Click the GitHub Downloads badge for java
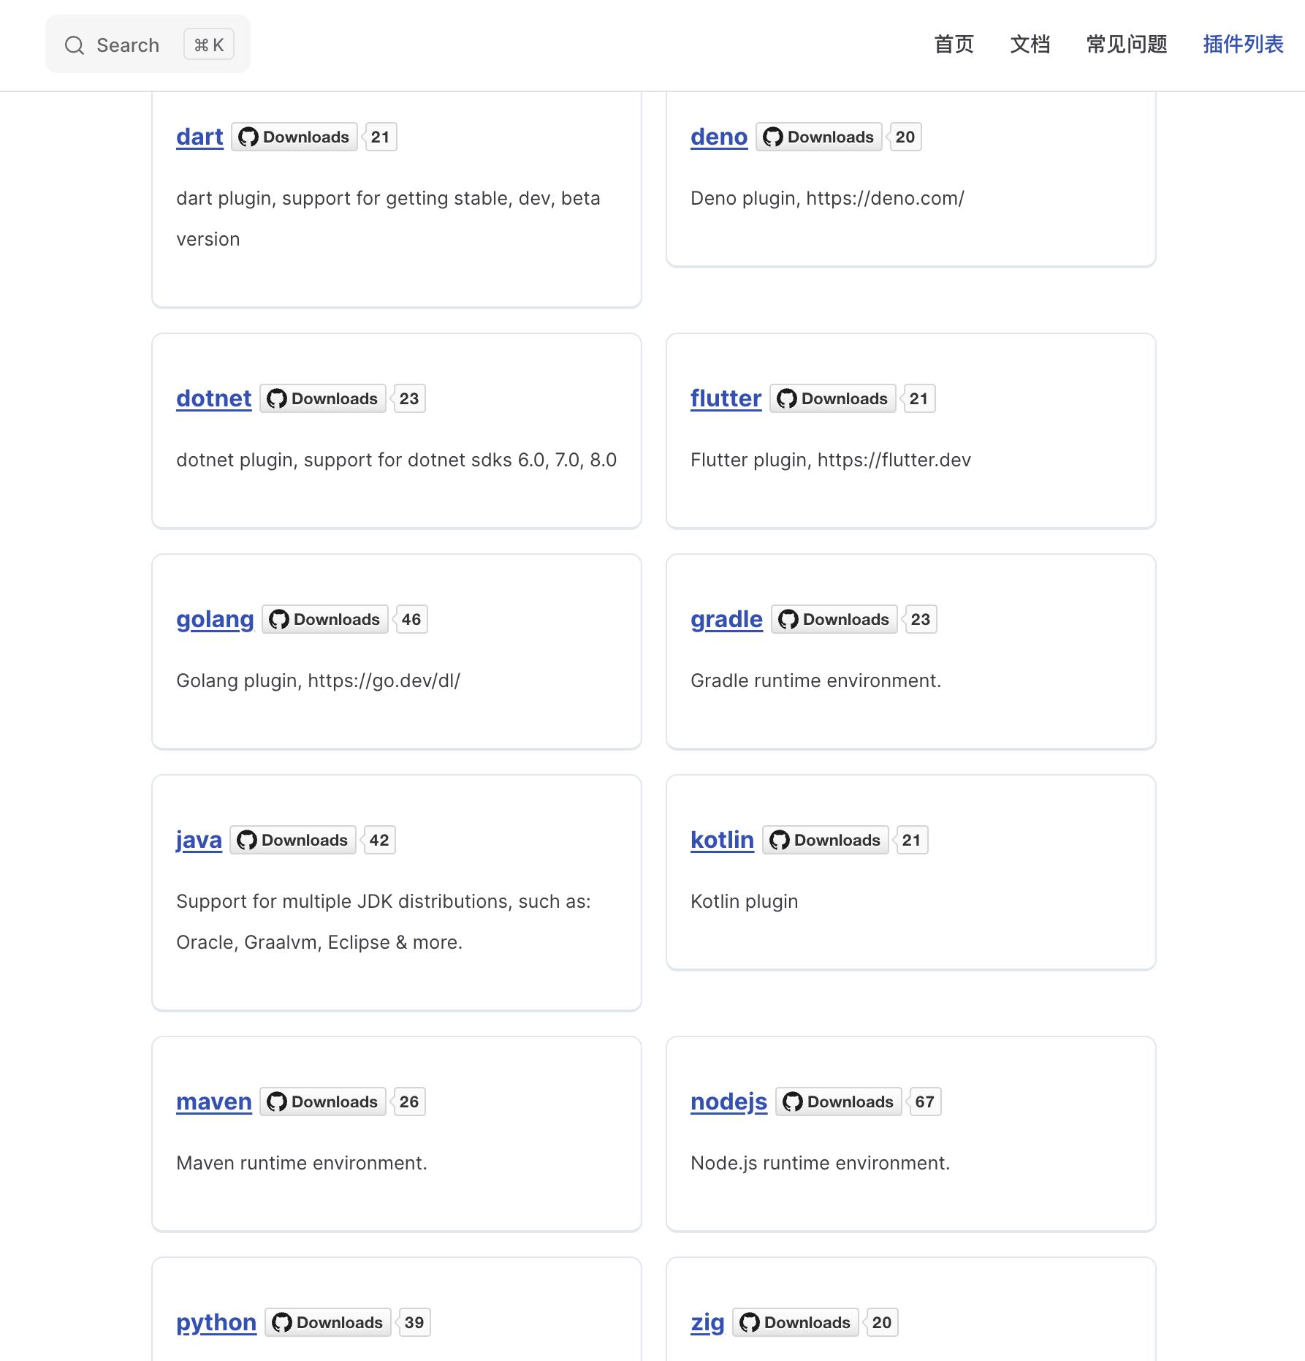1305x1361 pixels. point(293,840)
